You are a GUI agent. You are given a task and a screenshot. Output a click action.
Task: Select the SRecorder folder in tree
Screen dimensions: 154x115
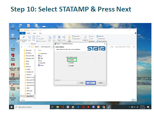[29, 91]
